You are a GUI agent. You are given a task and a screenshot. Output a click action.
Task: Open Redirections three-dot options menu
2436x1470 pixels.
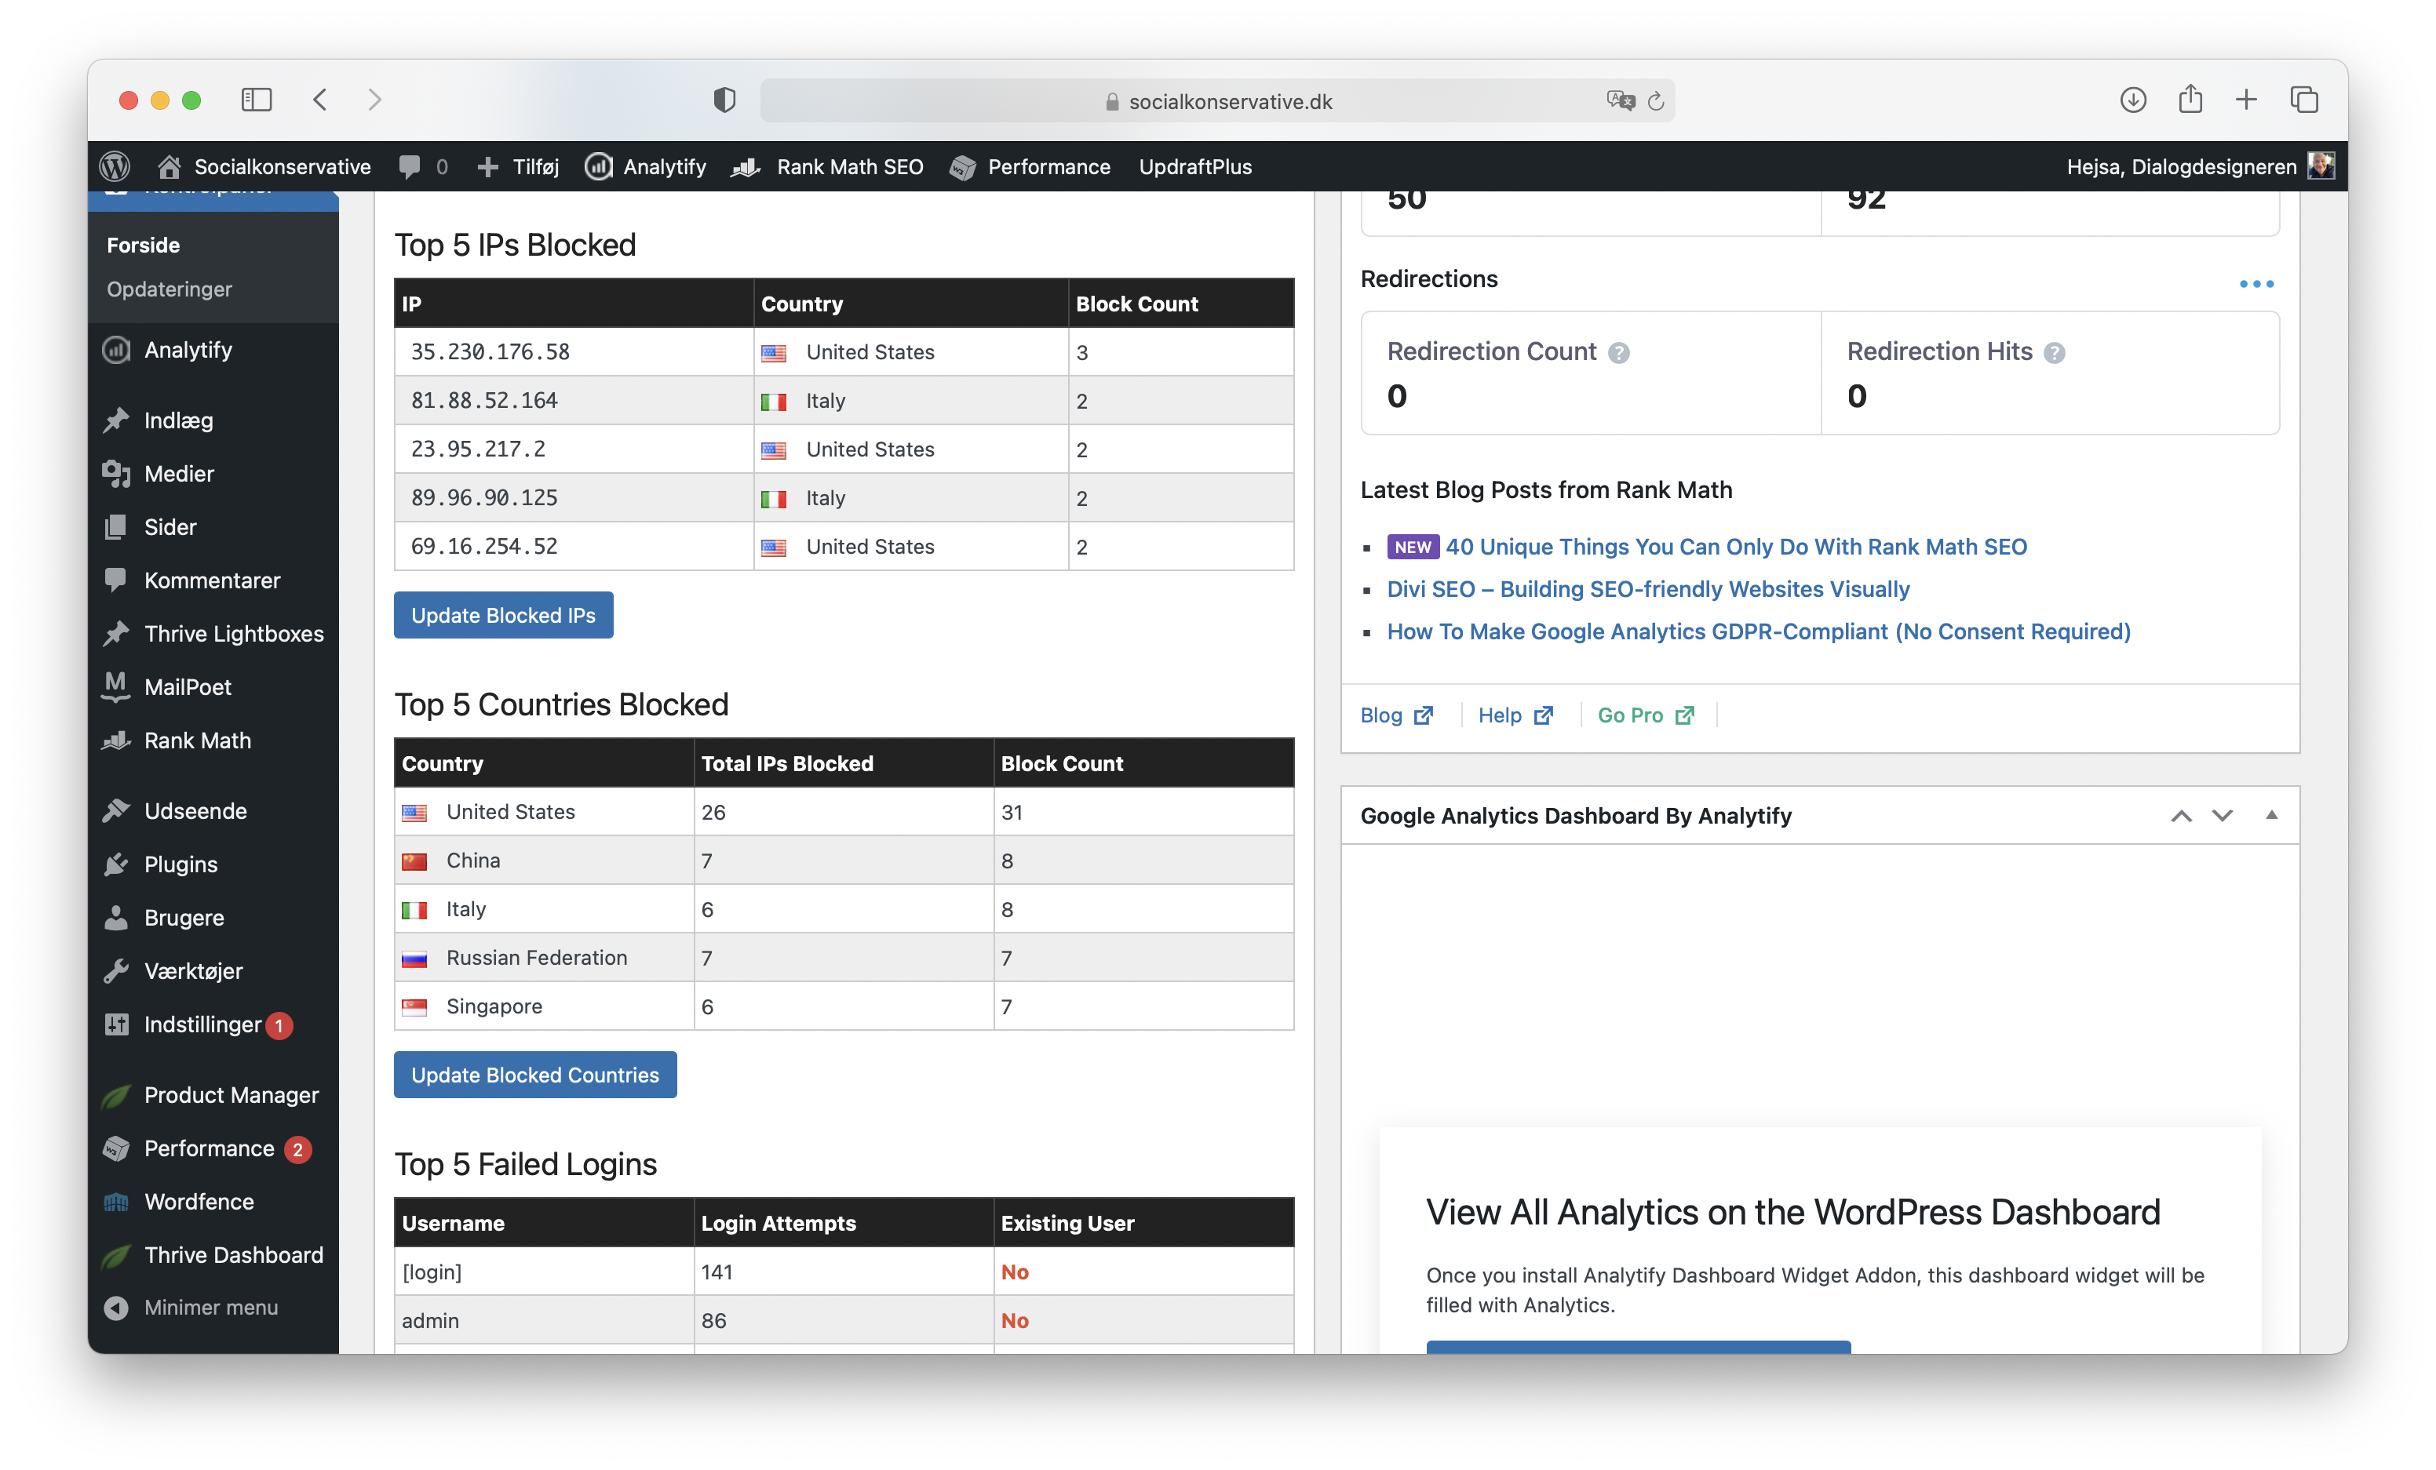pyautogui.click(x=2256, y=283)
